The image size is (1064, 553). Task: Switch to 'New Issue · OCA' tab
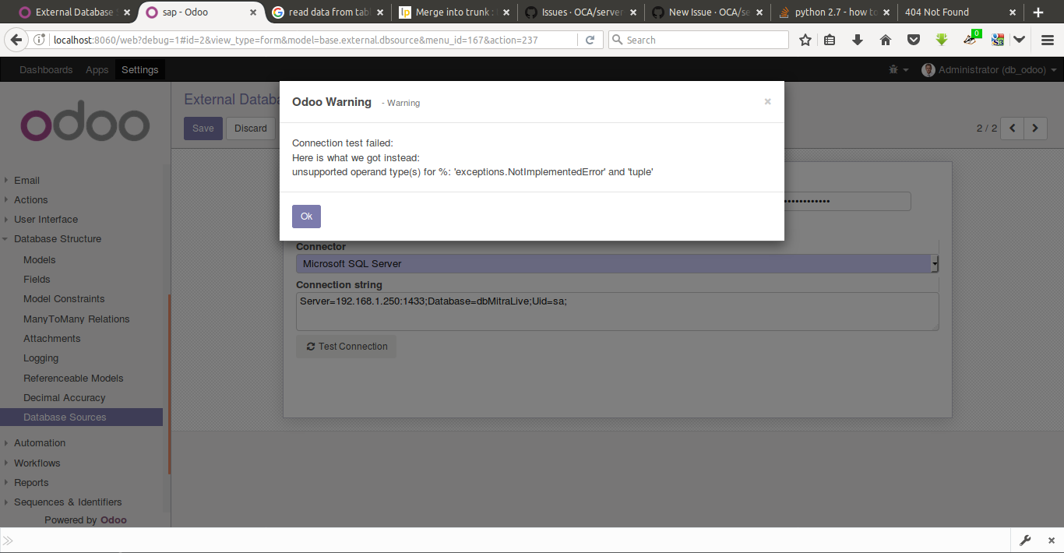click(x=708, y=12)
